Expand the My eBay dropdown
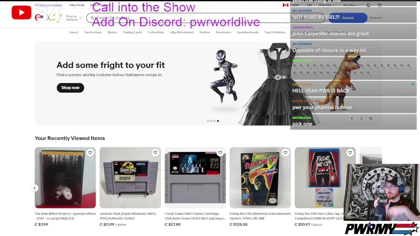The image size is (420, 236). click(x=351, y=5)
